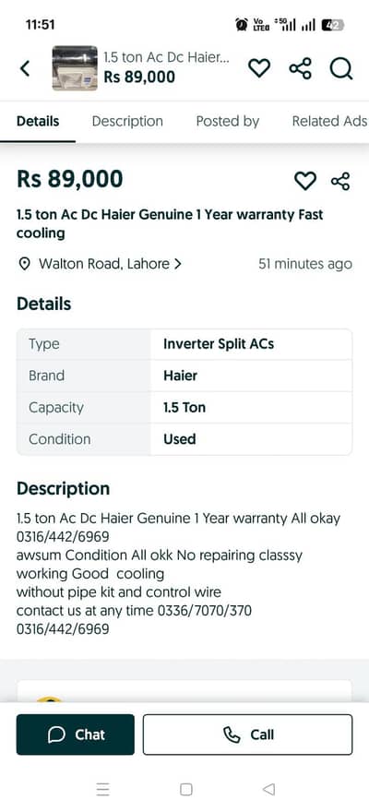369x812 pixels.
Task: Favorite the ad using header heart icon
Action: [259, 68]
